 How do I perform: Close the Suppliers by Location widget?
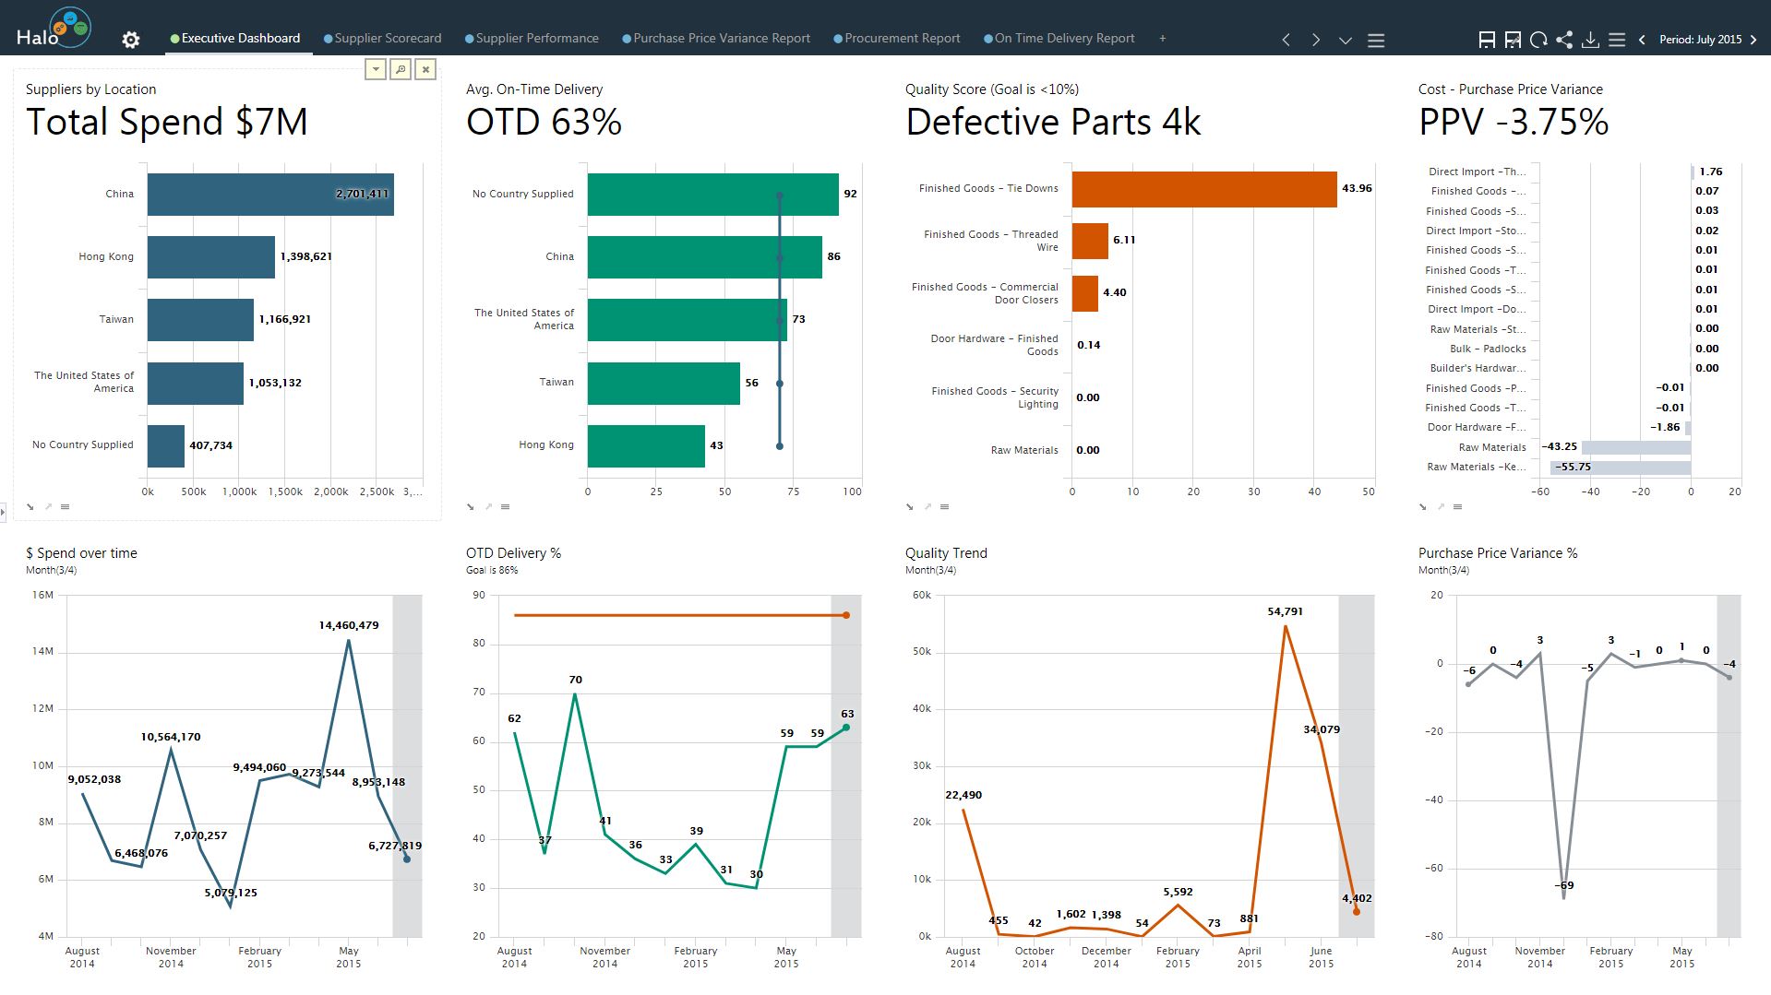(x=425, y=69)
